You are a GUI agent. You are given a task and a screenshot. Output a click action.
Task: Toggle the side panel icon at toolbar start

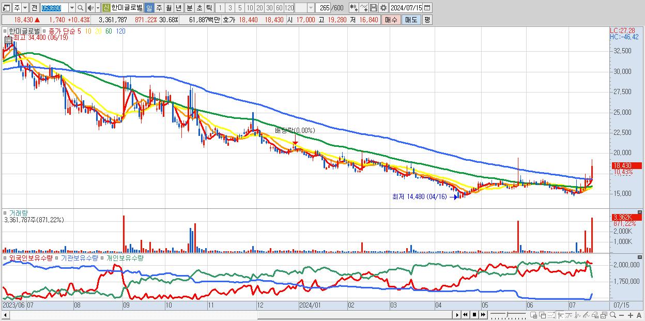(6, 8)
